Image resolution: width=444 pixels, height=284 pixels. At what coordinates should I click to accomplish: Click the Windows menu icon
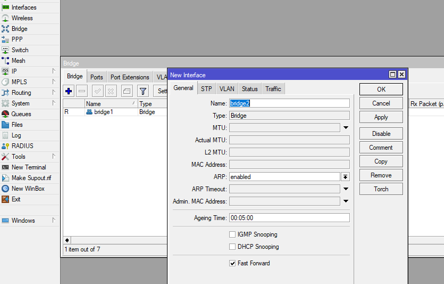click(x=5, y=221)
